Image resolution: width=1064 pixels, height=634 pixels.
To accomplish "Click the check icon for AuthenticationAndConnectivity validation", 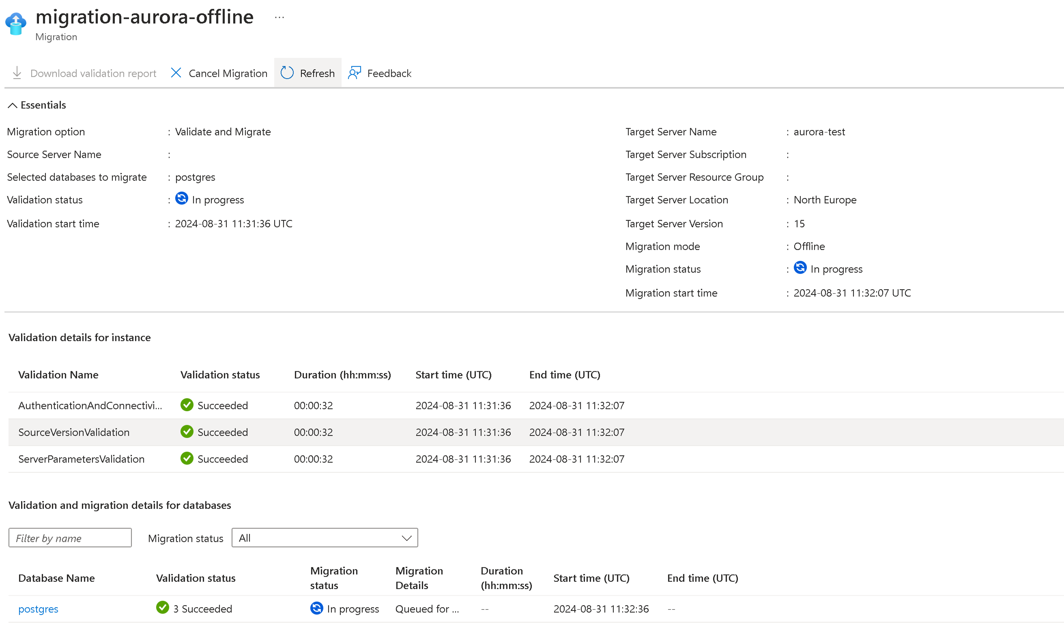I will tap(187, 405).
